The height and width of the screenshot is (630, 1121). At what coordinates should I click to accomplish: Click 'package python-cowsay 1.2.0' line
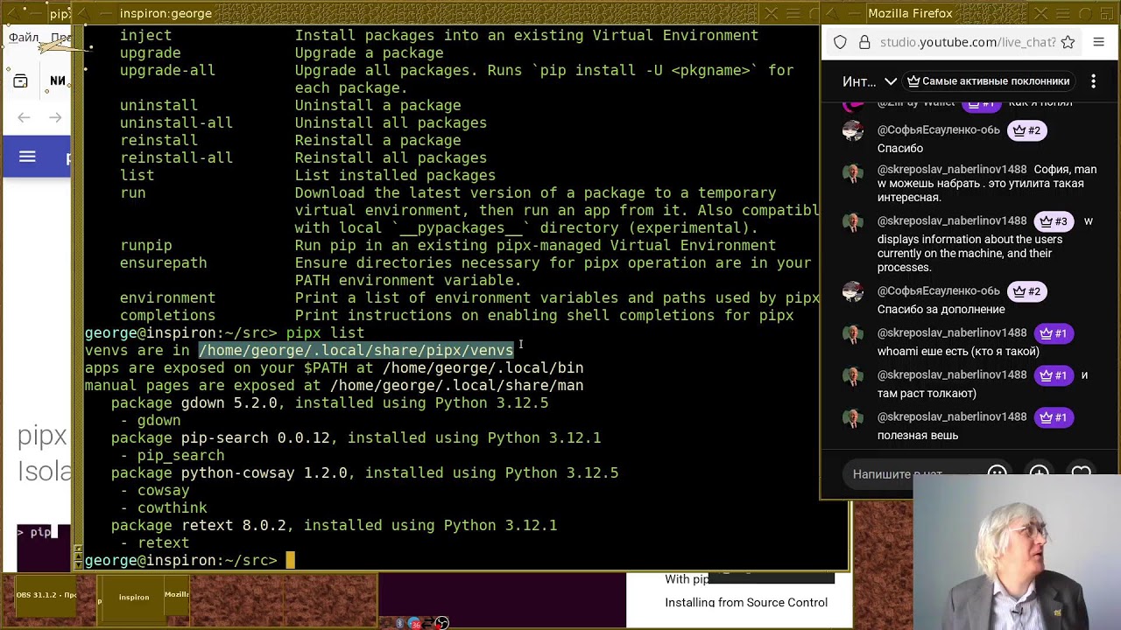tap(364, 472)
